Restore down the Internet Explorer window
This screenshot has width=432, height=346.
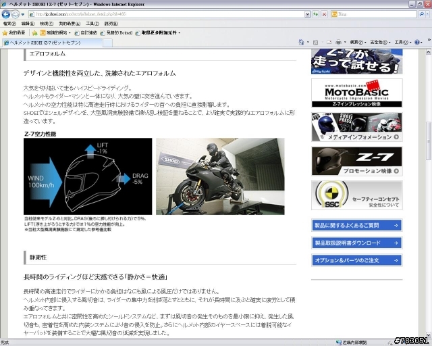(420, 4)
